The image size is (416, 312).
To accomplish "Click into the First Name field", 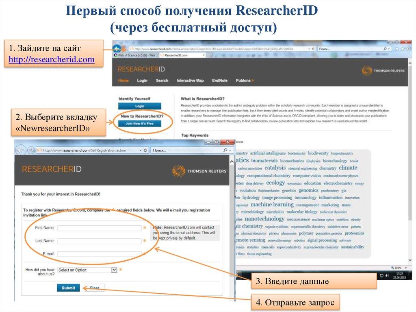I will click(99, 228).
